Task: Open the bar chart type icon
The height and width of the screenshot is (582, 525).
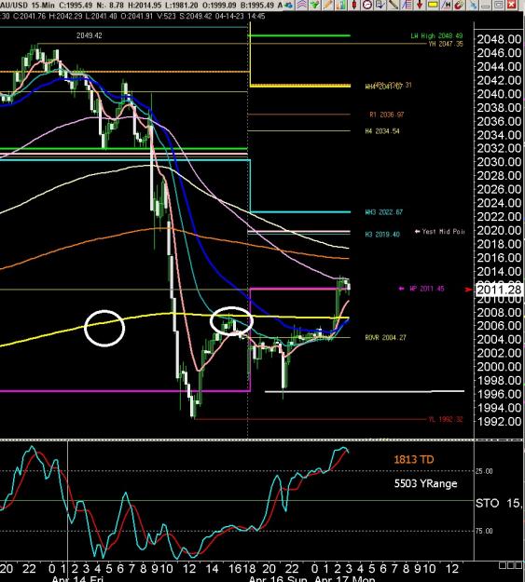Action: pyautogui.click(x=340, y=5)
